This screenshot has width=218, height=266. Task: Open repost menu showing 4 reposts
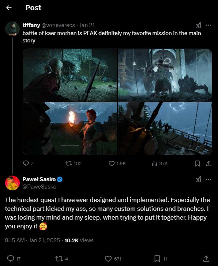(x=61, y=259)
